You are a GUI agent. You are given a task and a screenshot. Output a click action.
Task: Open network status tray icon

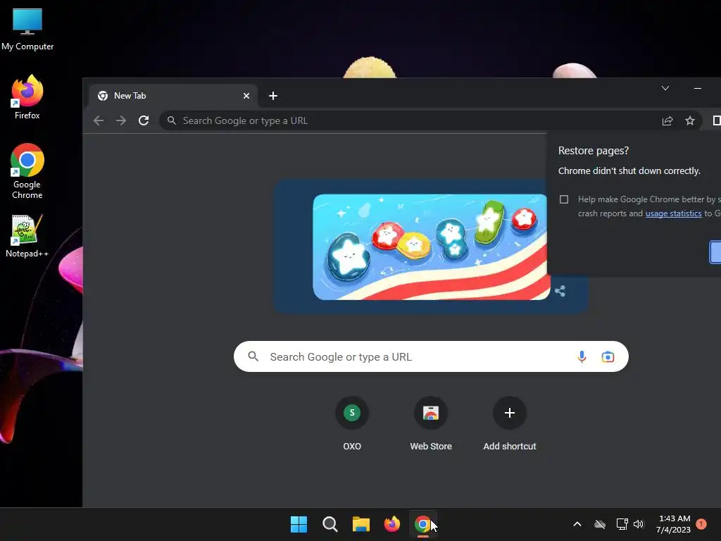point(622,524)
